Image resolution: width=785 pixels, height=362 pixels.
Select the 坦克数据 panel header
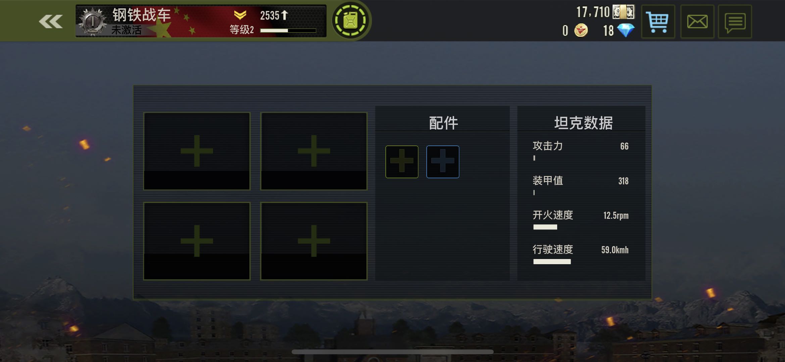[x=583, y=123]
